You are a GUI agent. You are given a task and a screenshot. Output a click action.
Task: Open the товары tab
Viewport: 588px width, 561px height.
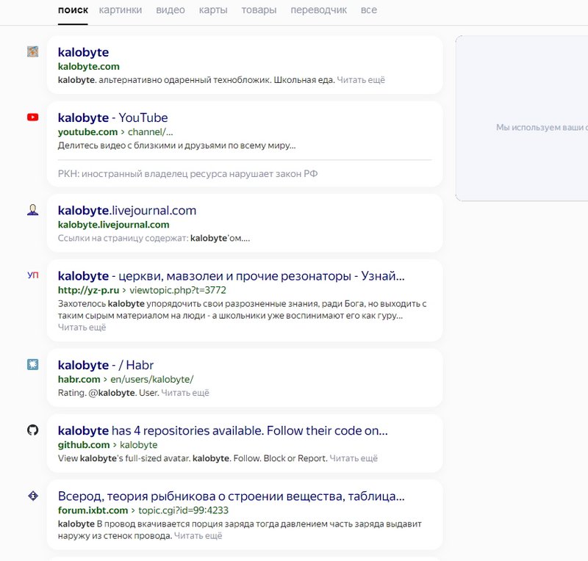point(259,10)
